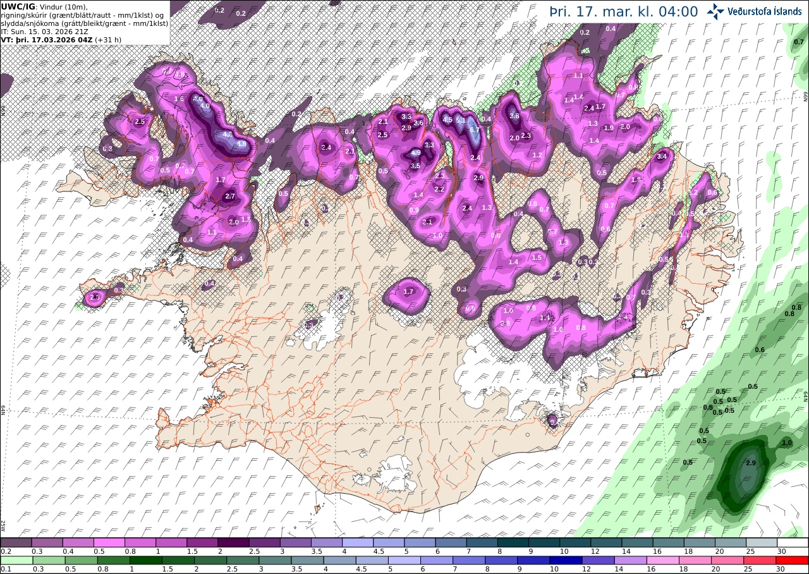Select the darkest purple 2 swatch, upper legend
This screenshot has width=809, height=574.
click(233, 542)
